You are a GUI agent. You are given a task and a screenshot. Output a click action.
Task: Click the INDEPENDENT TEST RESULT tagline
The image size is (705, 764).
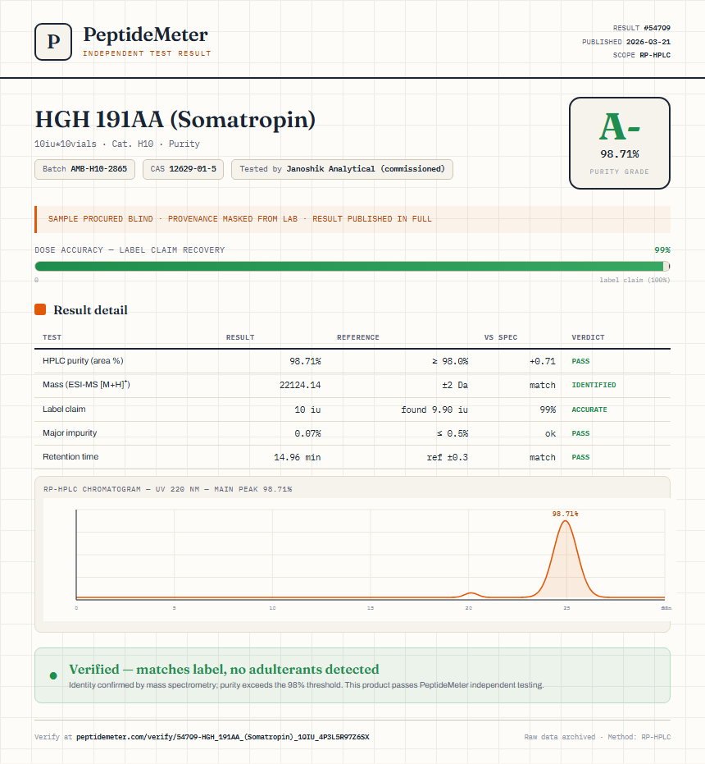pyautogui.click(x=147, y=53)
